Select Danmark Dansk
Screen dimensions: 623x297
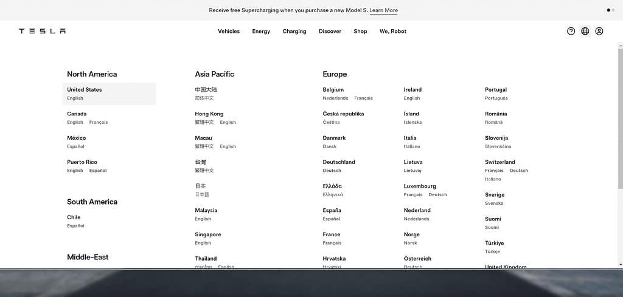click(330, 147)
